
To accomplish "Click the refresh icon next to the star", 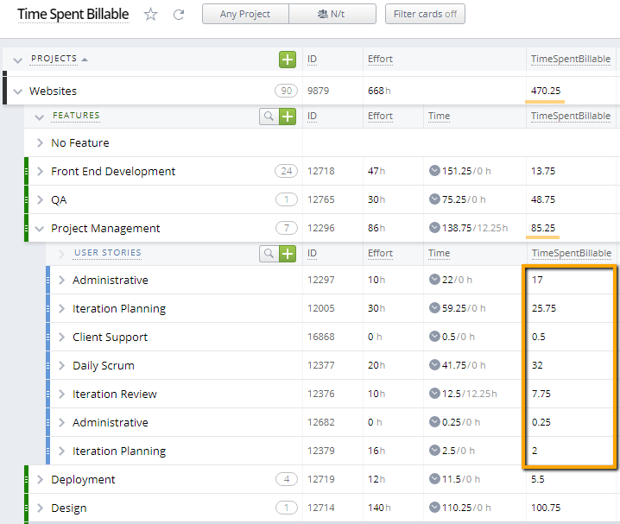I will click(x=179, y=15).
